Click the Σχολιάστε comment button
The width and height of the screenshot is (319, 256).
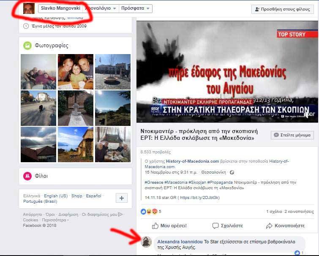(x=228, y=226)
